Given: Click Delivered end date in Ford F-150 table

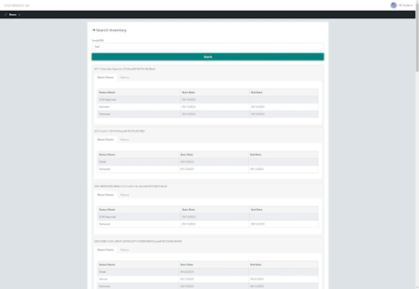Looking at the screenshot, I should click(x=257, y=169).
